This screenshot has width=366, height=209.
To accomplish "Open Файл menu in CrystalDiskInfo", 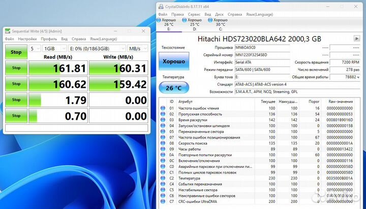I will pyautogui.click(x=163, y=14).
